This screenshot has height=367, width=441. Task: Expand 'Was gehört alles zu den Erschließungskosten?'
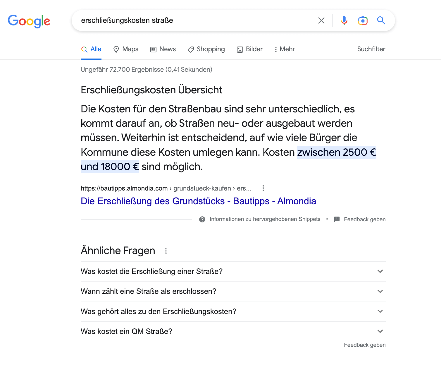click(233, 311)
